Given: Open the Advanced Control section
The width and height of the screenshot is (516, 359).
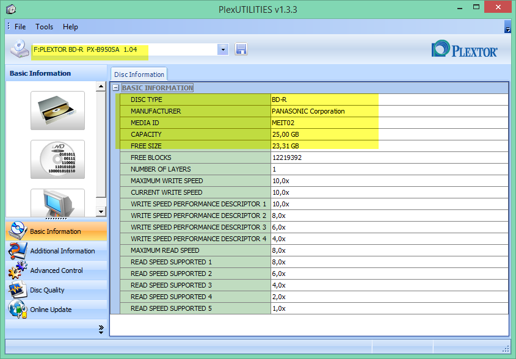Looking at the screenshot, I should 56,270.
